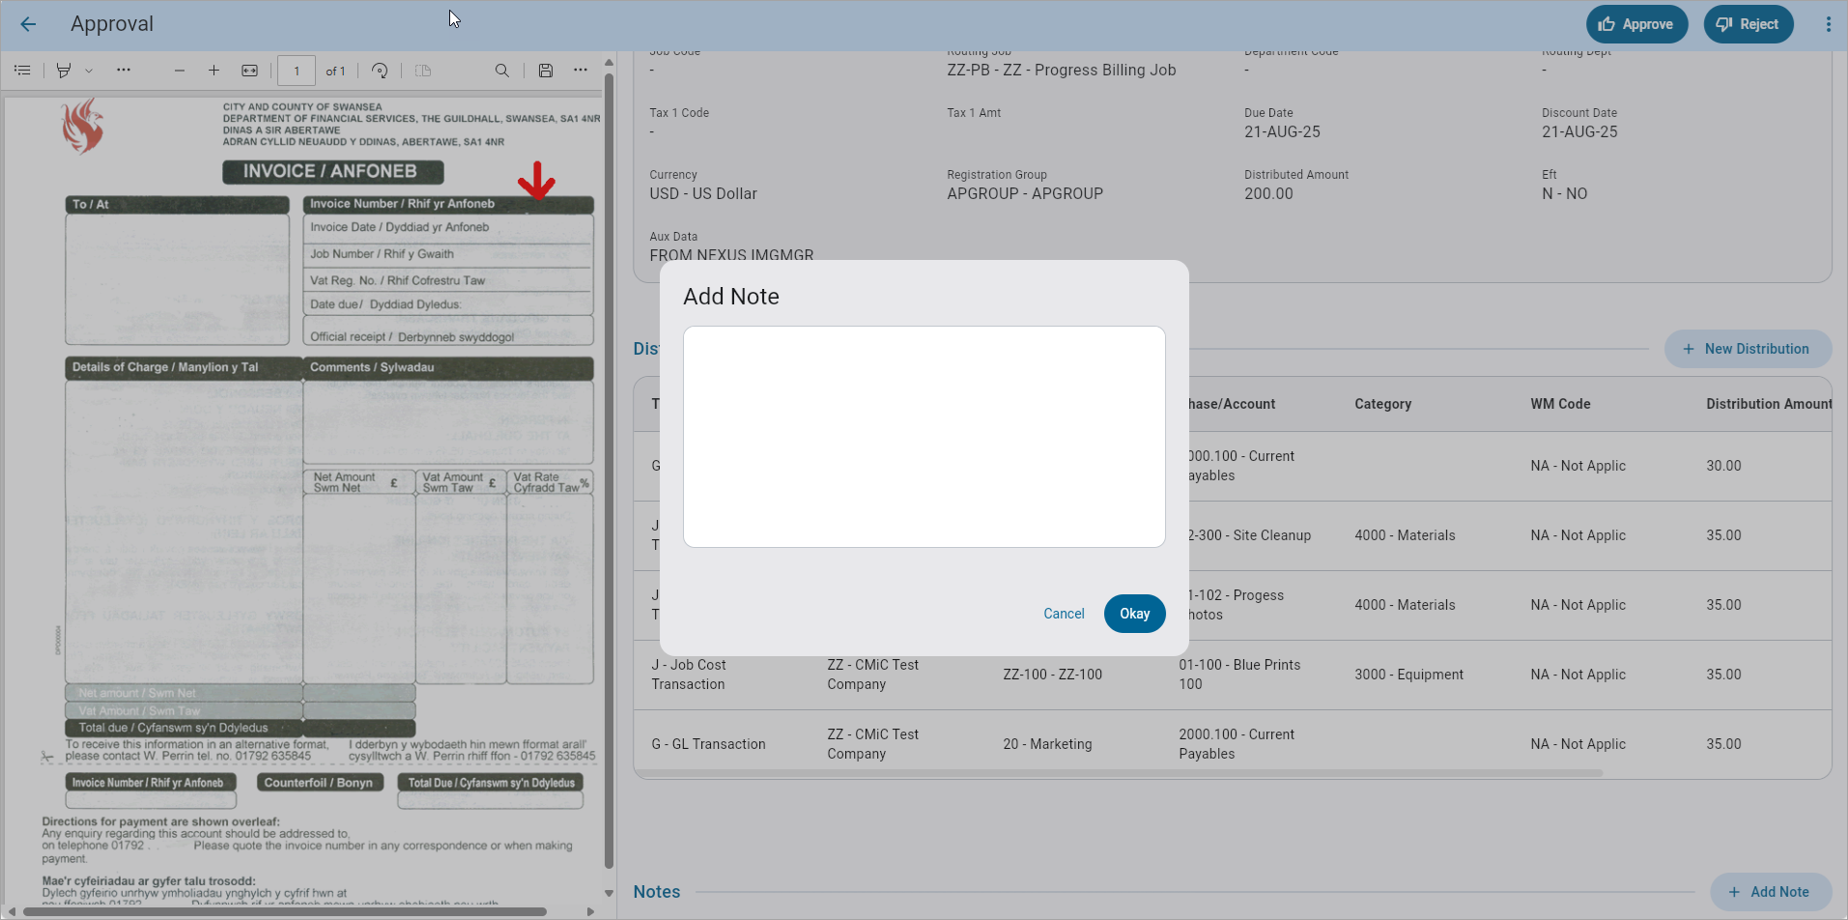1848x920 pixels.
Task: Click Aux Data value FROM NEXUS IMGMGR
Action: [731, 255]
